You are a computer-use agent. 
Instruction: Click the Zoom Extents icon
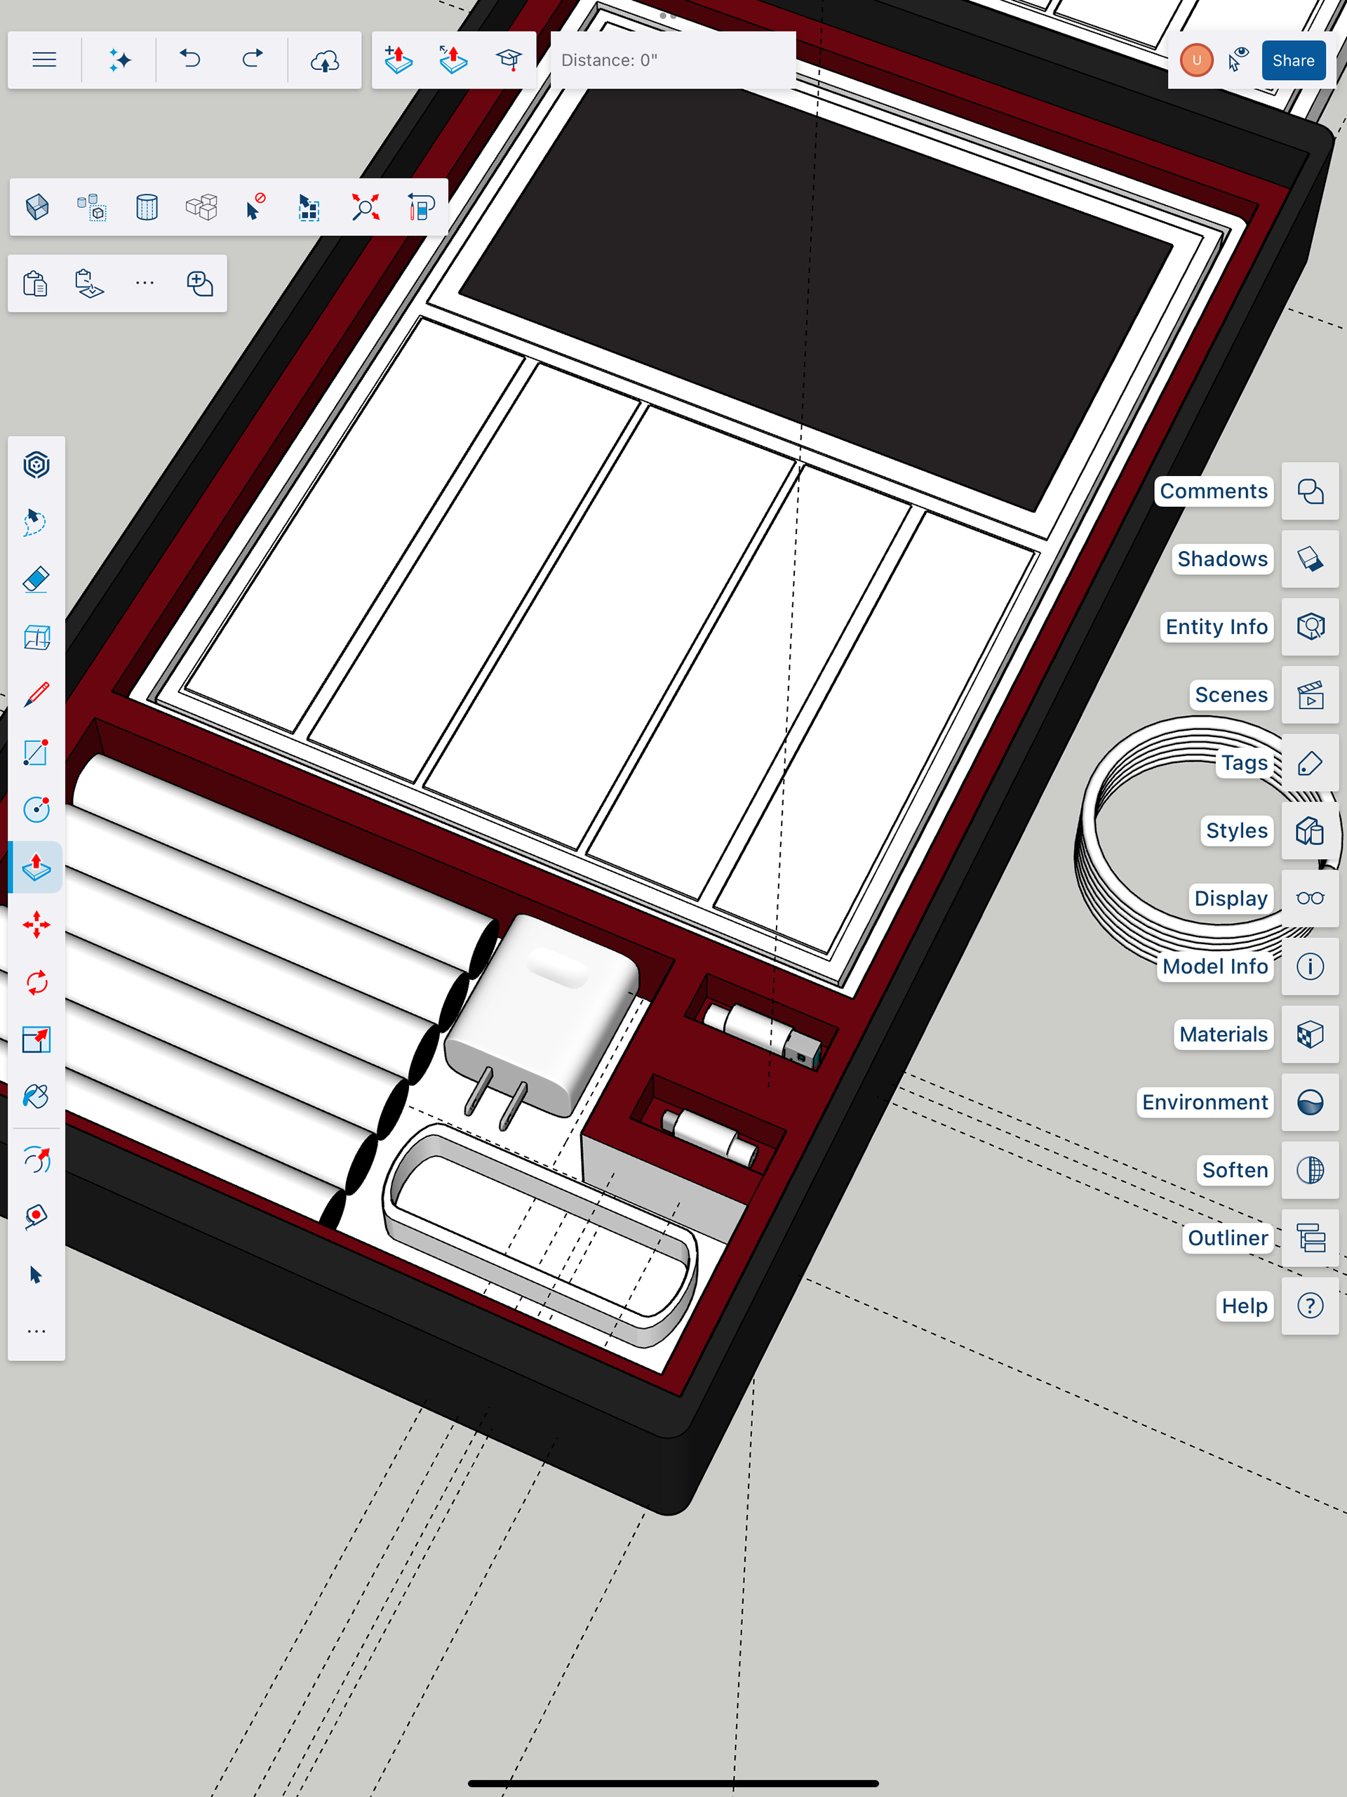point(366,207)
